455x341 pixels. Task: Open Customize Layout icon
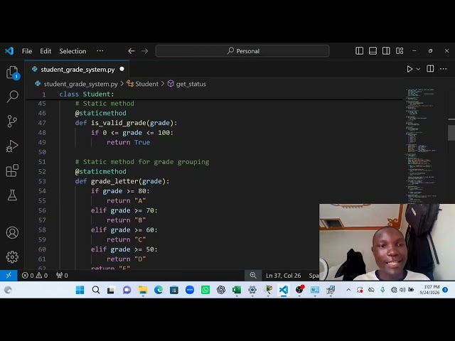pyautogui.click(x=400, y=51)
